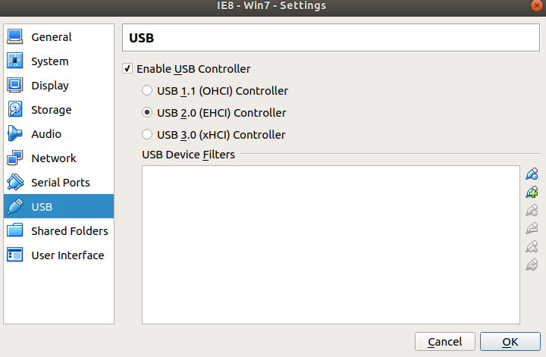Viewport: 546px width, 357px height.
Task: Confirm settings with the OK button
Action: 510,342
